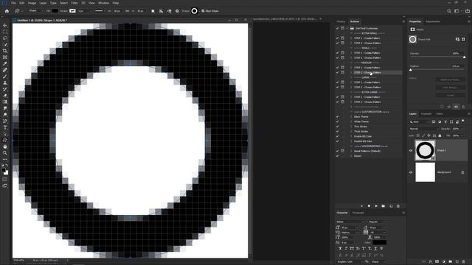The width and height of the screenshot is (472, 265).
Task: Open the Shape tool mode dropdown
Action: pos(35,11)
